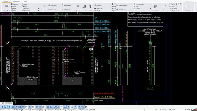Print the current drawing
Screen dimensions: 197x111
pyautogui.click(x=14, y=9)
